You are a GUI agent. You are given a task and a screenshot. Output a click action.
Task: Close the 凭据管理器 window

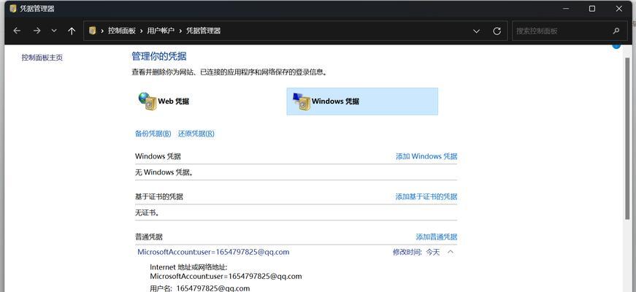[x=619, y=9]
